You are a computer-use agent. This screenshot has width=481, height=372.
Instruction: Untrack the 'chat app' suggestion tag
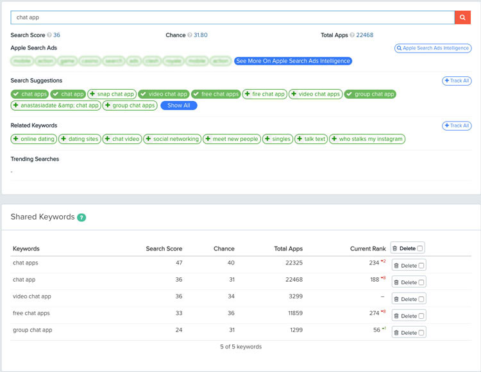(x=68, y=94)
